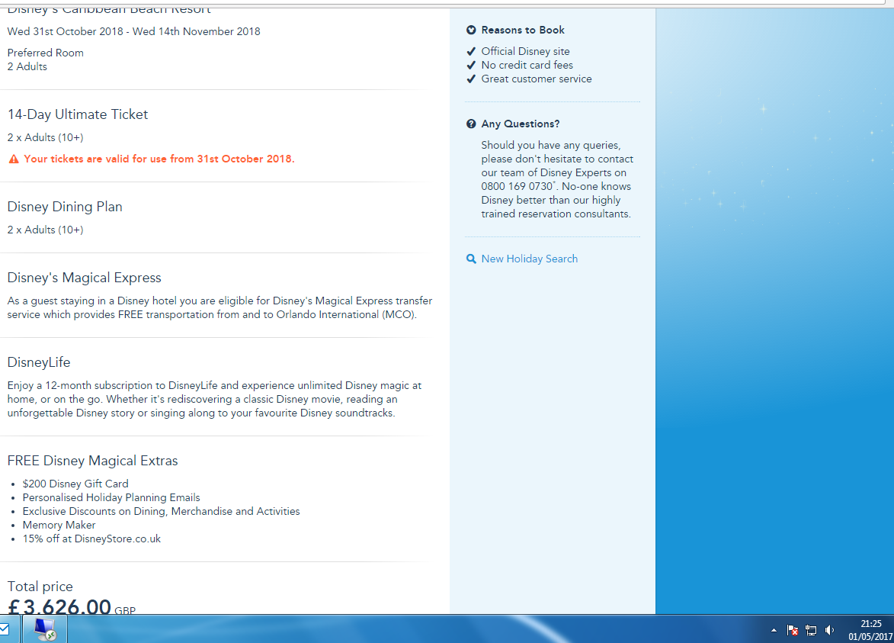Click the heart icon beside Reasons to Book

point(471,30)
